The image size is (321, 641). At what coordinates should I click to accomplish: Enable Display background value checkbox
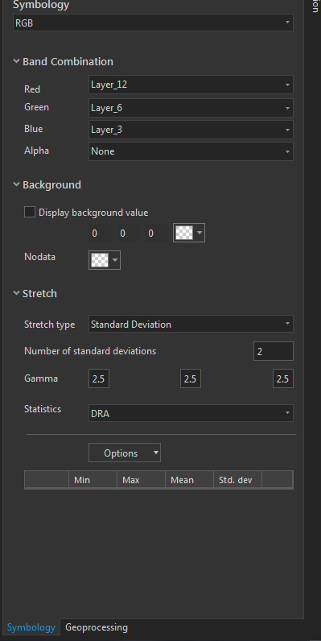pyautogui.click(x=30, y=212)
